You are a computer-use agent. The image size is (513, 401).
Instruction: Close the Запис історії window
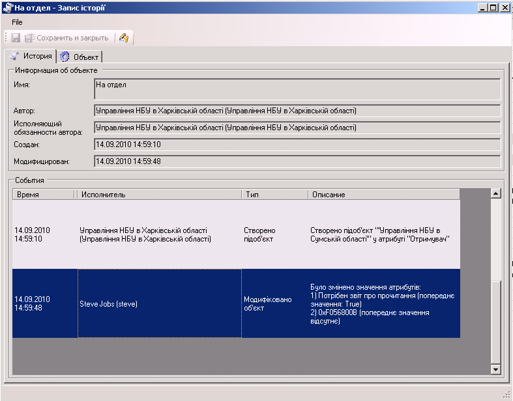[505, 8]
